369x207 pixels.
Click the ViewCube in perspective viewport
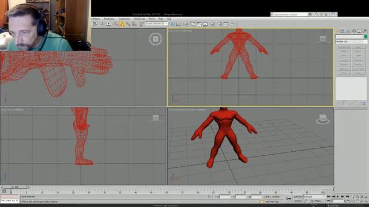323,120
